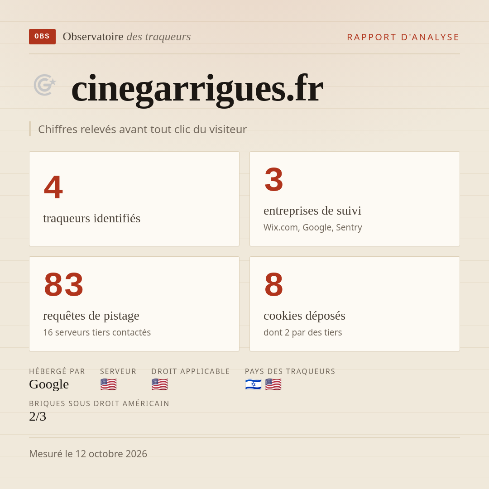489x489 pixels.
Task: Click the Hébergé par label
Action: pos(57,371)
